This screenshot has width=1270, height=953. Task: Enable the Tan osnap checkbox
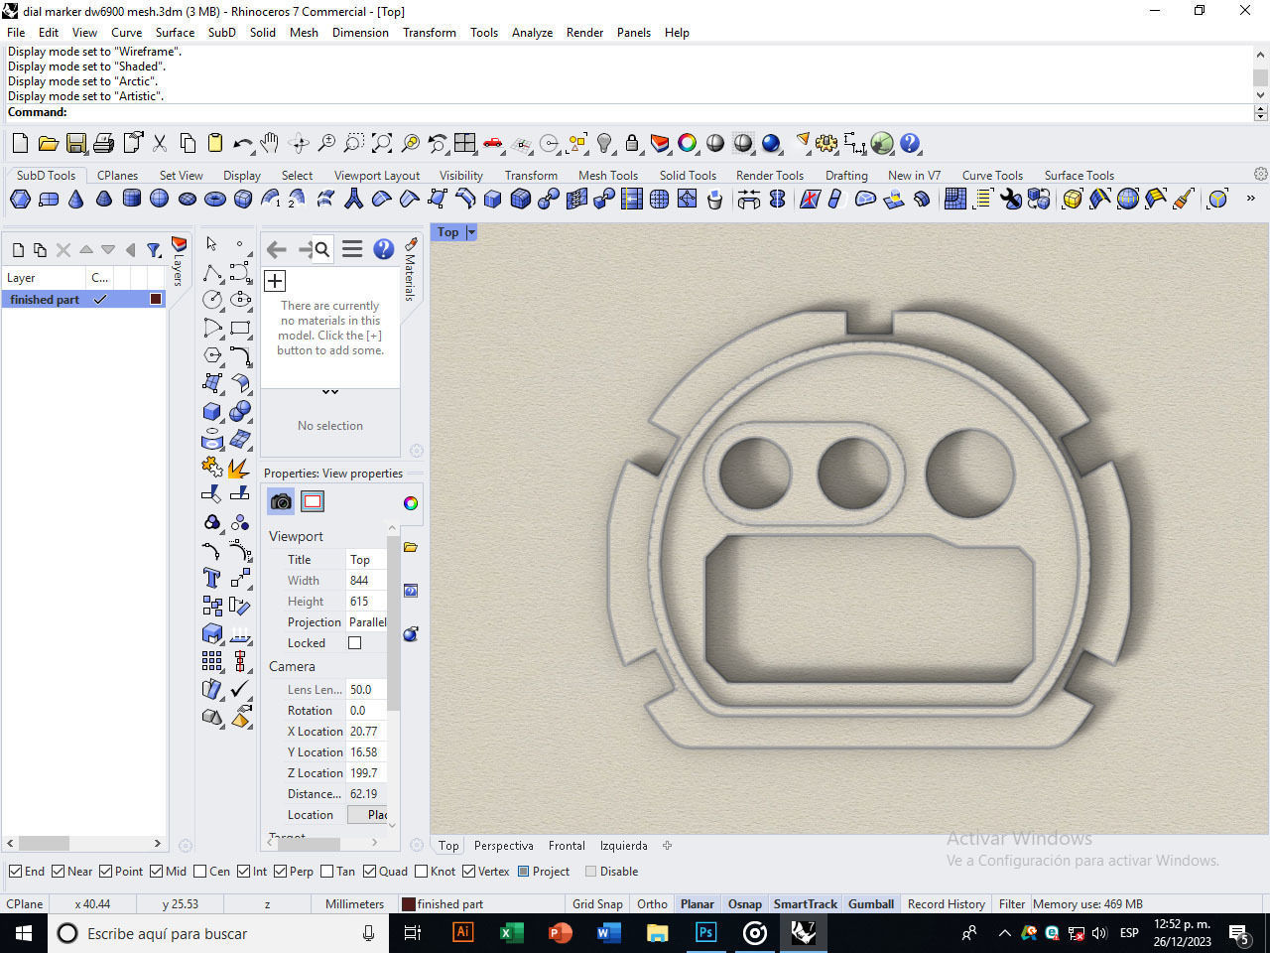point(327,872)
